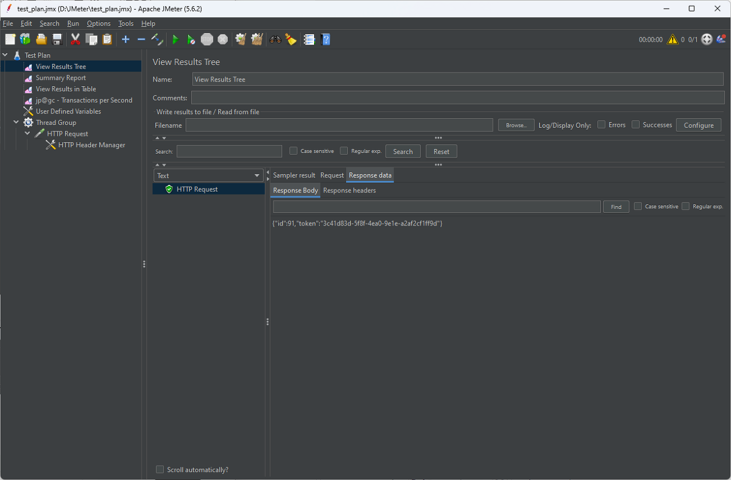Collapse the Test Plan tree node
731x480 pixels.
coord(5,55)
